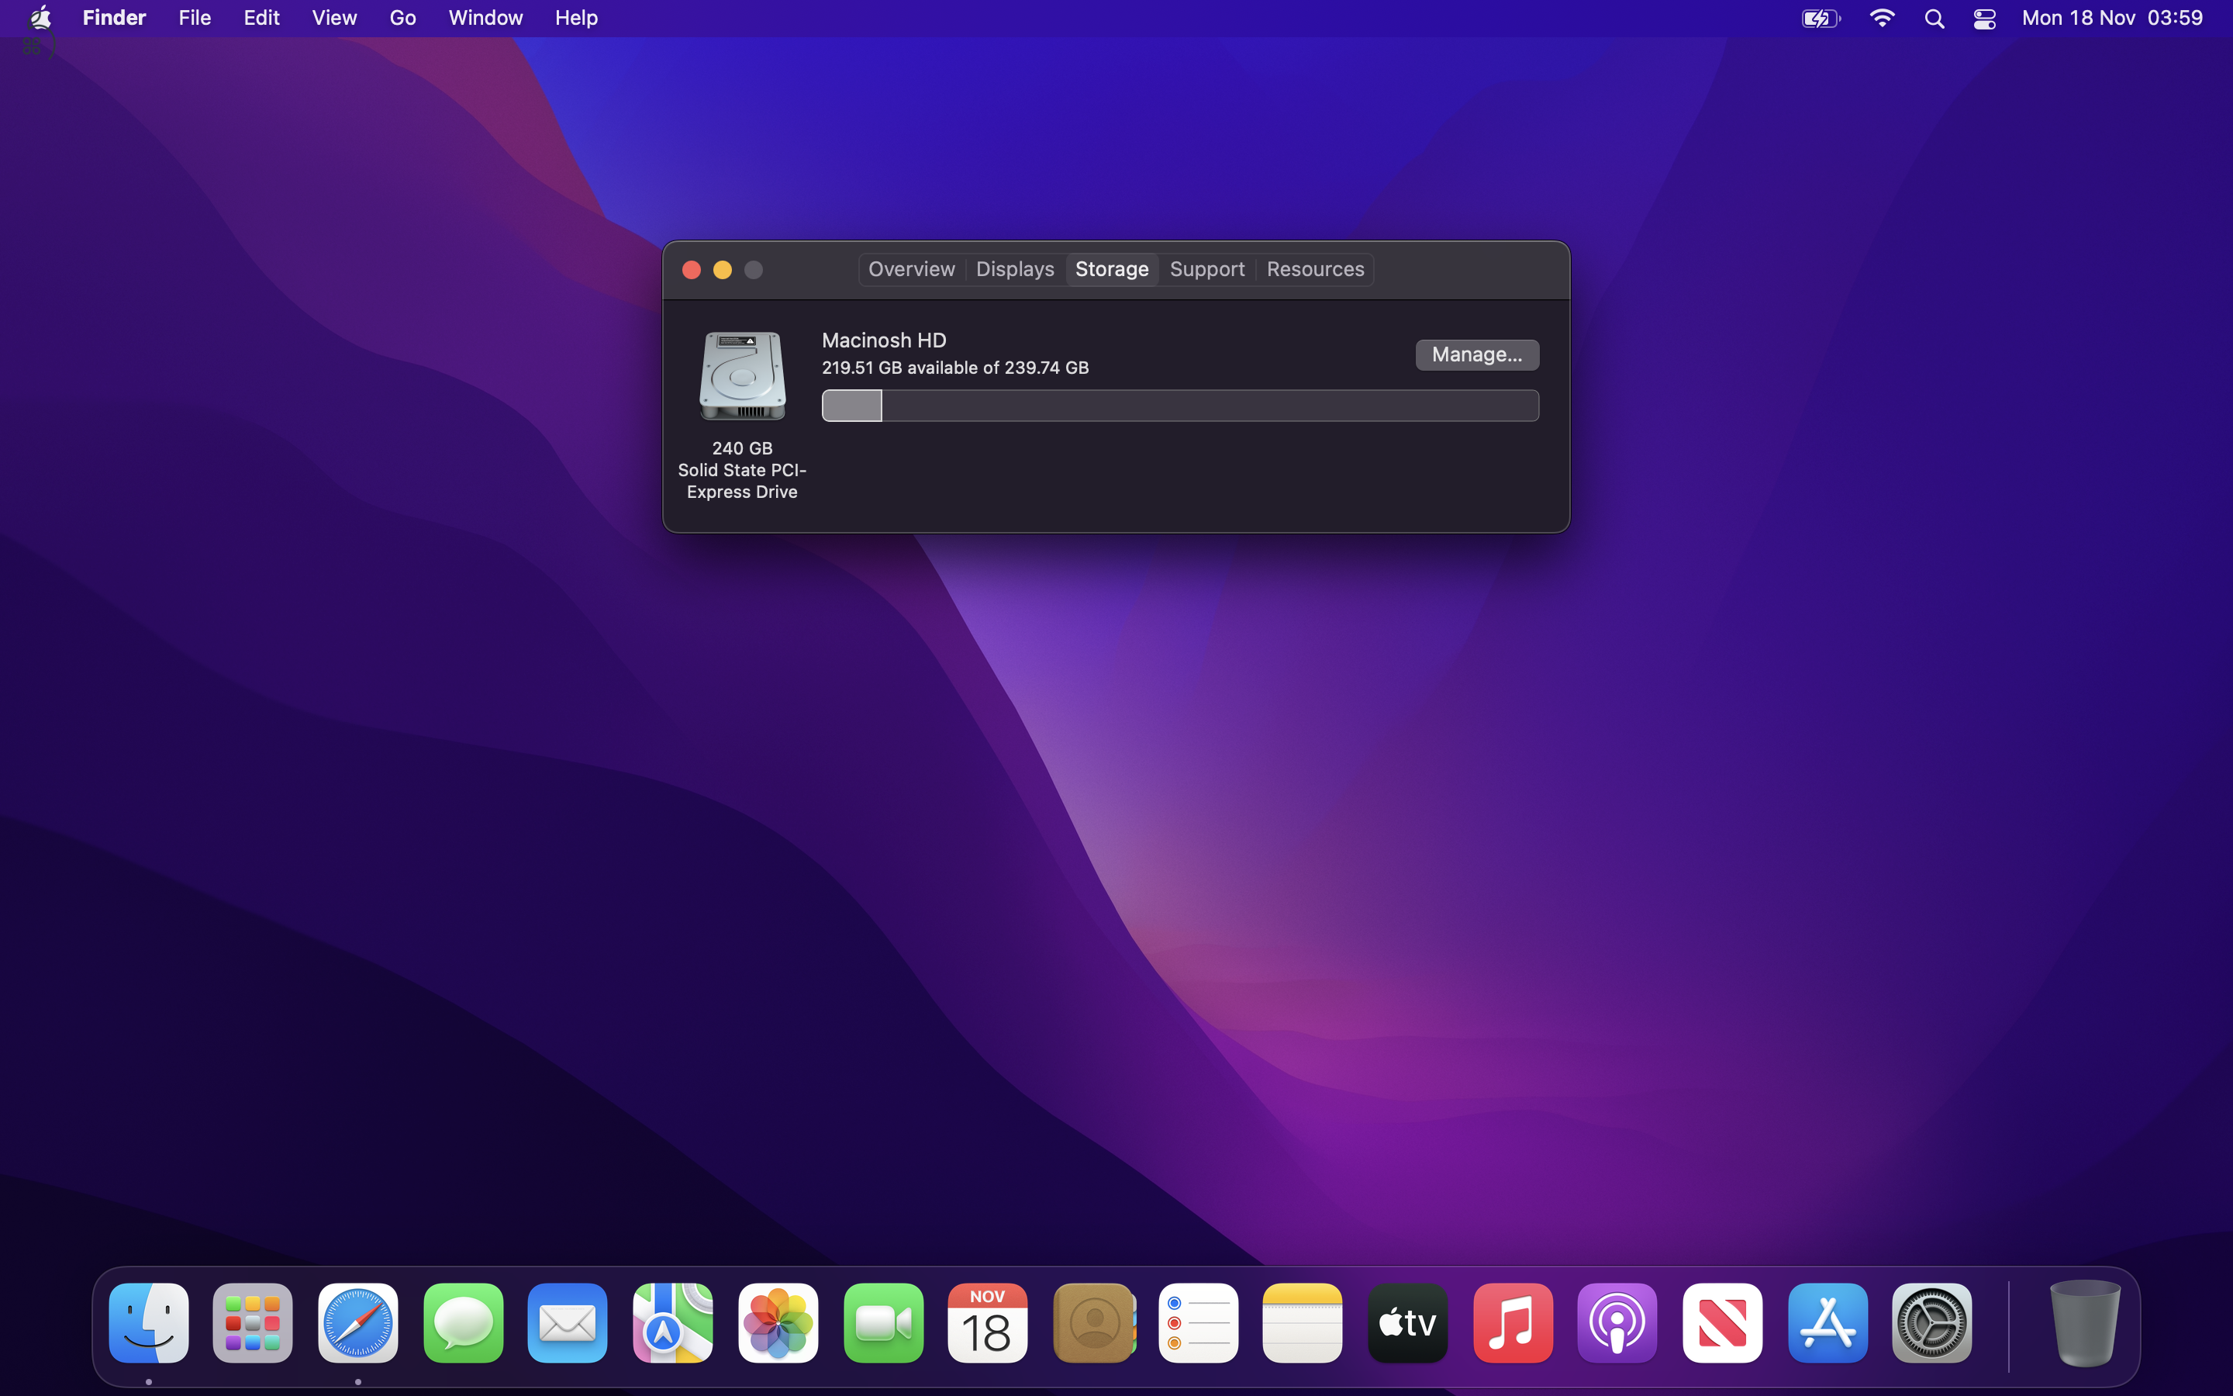This screenshot has width=2233, height=1396.
Task: Switch to the Displays tab
Action: tap(1014, 268)
